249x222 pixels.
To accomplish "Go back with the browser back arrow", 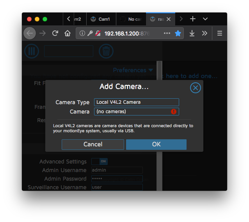I will coord(30,33).
